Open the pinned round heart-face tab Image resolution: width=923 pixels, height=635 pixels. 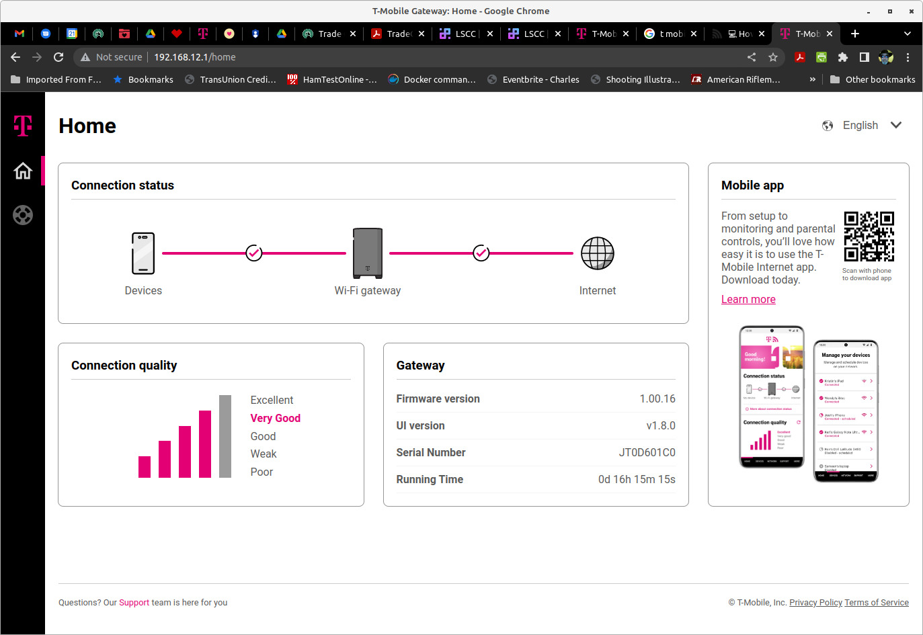pyautogui.click(x=229, y=34)
